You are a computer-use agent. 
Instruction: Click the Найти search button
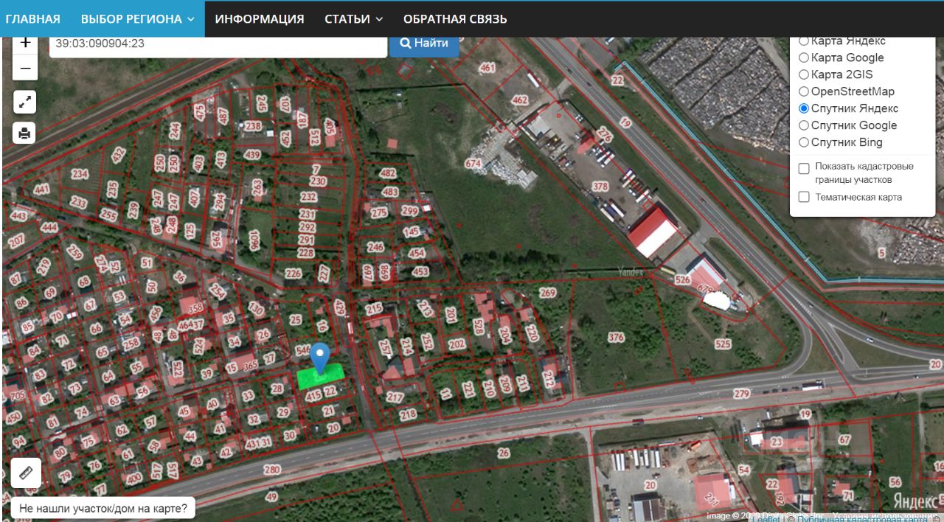[x=424, y=43]
